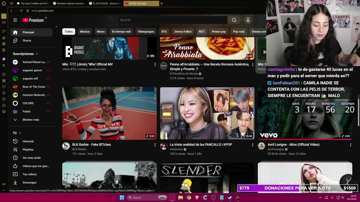Open Brave browser from the taskbar
The image size is (360, 202).
197,198
